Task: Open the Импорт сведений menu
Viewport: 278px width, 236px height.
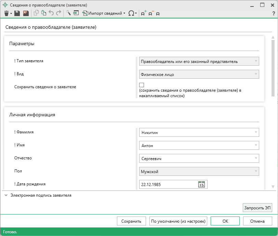Action: coord(105,13)
